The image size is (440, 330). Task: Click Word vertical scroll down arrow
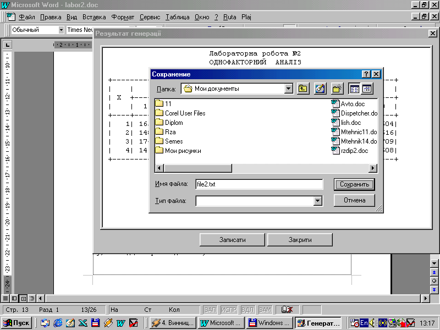click(x=434, y=263)
